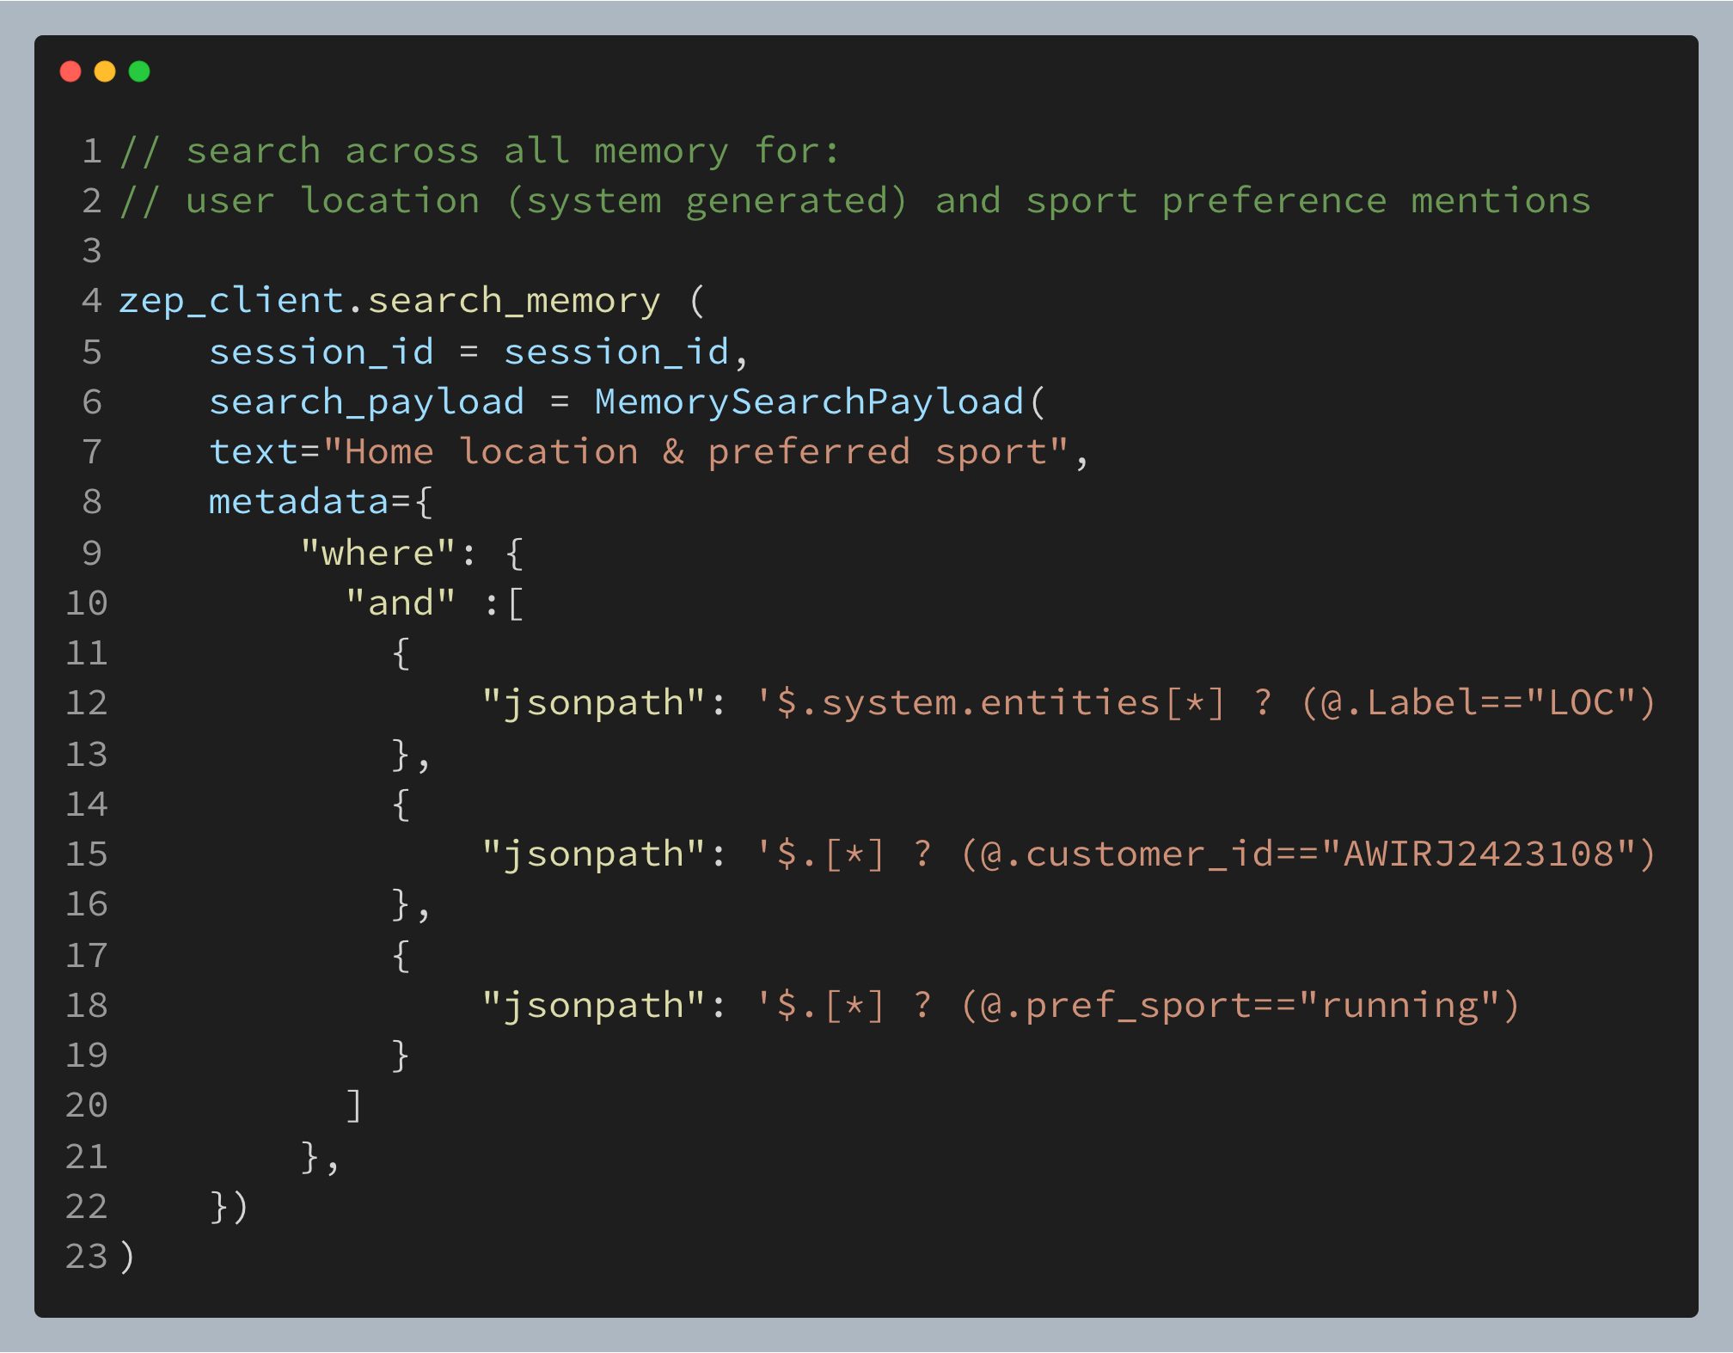Click the customer ID AWIRJ2423108 text
The height and width of the screenshot is (1353, 1733).
click(x=1479, y=854)
